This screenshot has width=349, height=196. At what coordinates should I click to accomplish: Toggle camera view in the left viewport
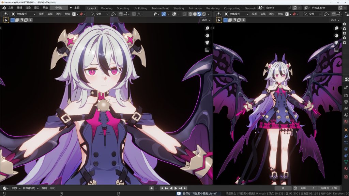(x=207, y=43)
